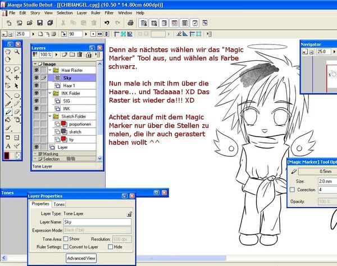Image resolution: width=337 pixels, height=266 pixels.
Task: Switch to the Tones tab in Layer Properties
Action: tap(59, 204)
